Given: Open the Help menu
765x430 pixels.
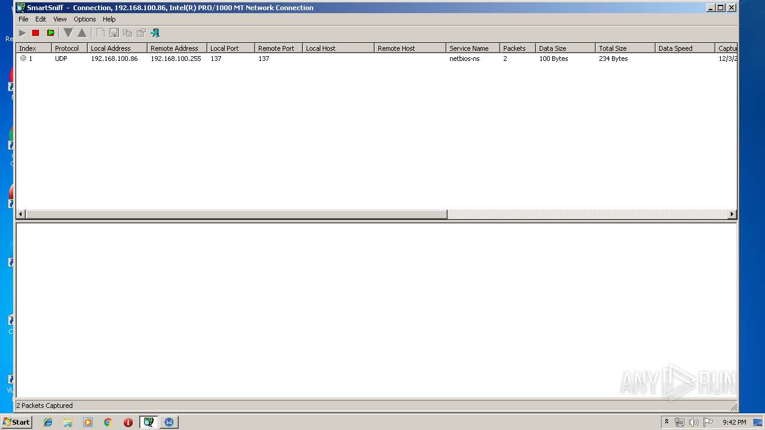Looking at the screenshot, I should click(x=109, y=19).
